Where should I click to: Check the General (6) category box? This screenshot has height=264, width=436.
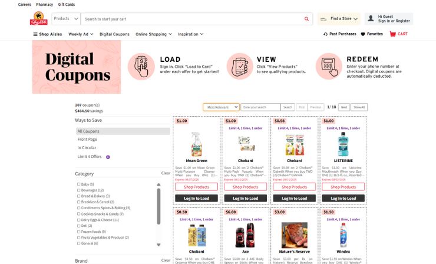78,243
